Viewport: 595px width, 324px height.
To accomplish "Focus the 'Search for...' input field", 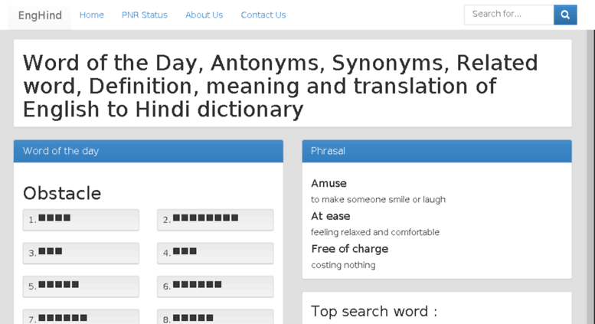I will coord(509,15).
